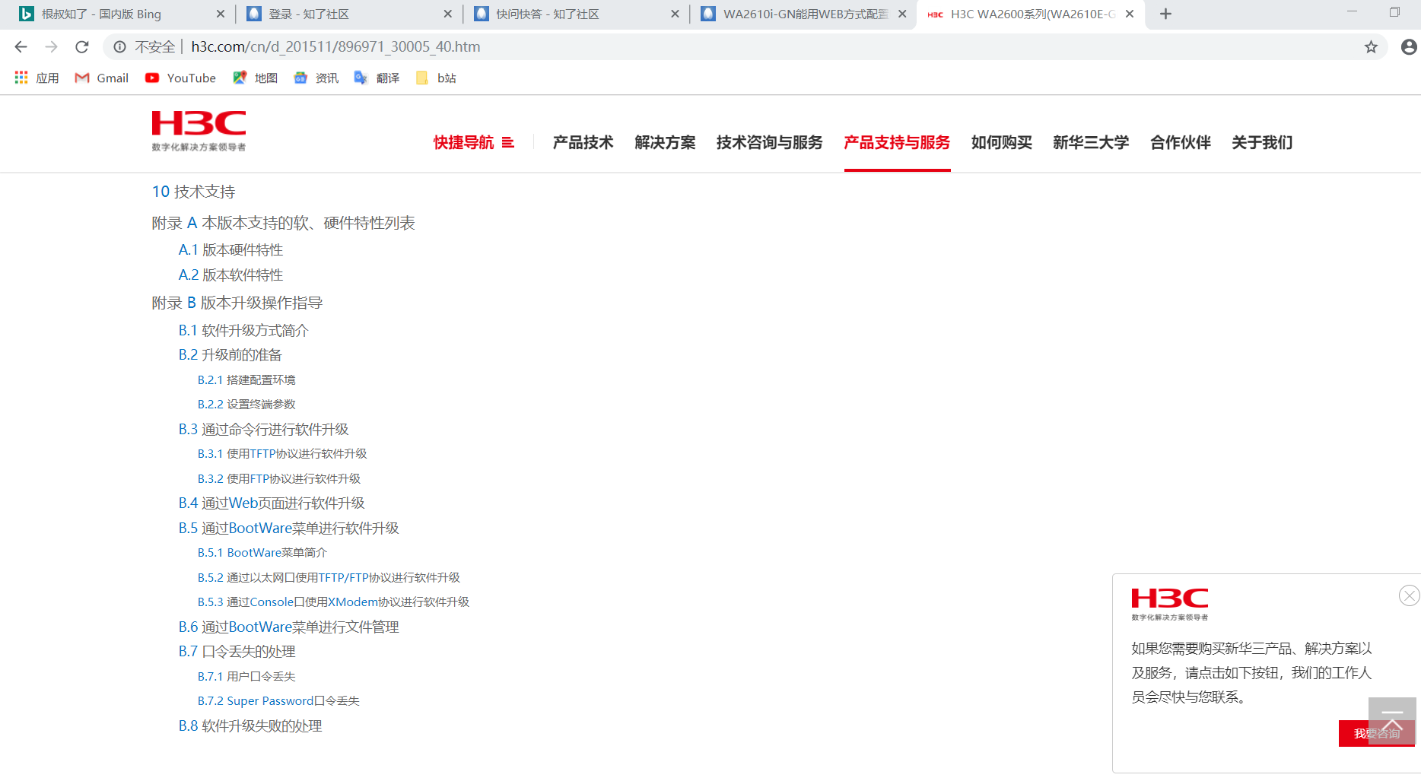Open 附录 B 版本升级操作指导 link

pyautogui.click(x=237, y=303)
